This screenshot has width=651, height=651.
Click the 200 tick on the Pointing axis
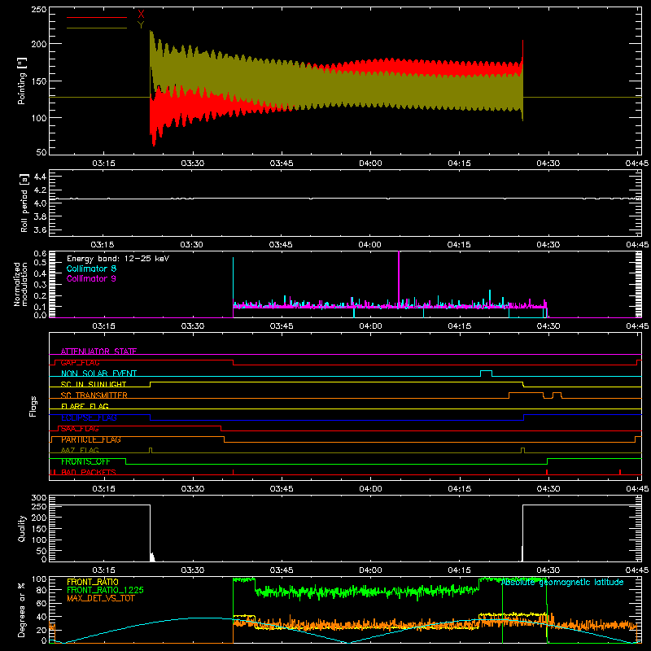(x=38, y=44)
